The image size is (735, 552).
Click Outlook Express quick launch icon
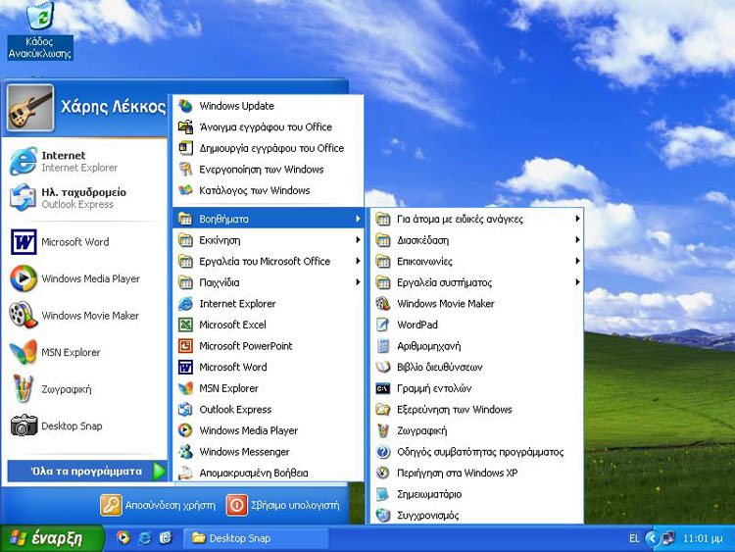(x=166, y=537)
